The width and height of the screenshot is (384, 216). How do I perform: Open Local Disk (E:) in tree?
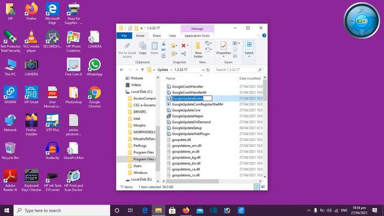coord(142,179)
